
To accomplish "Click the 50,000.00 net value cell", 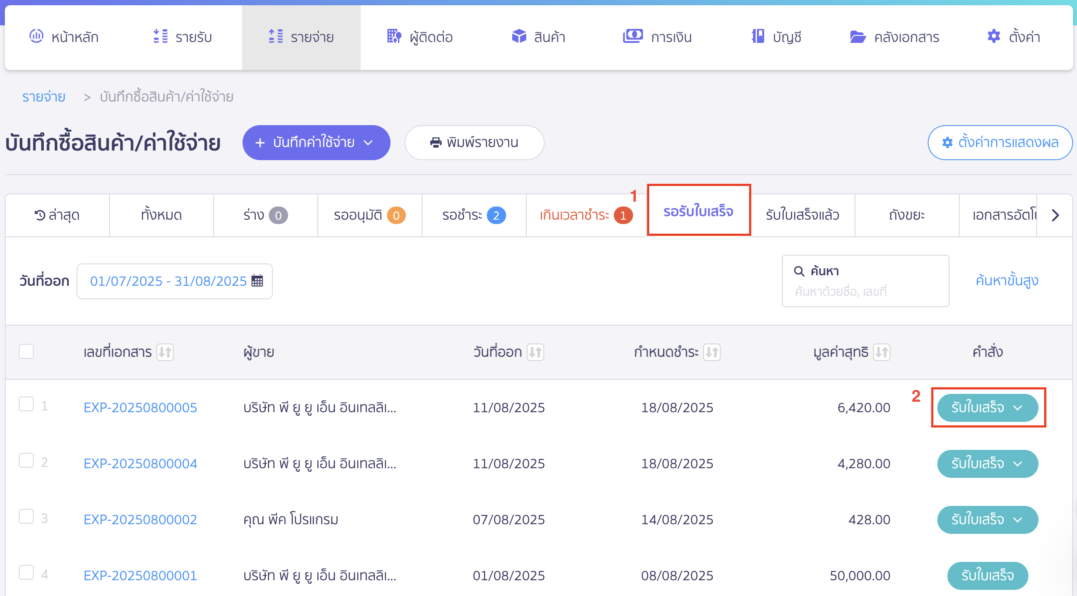I will pos(860,575).
